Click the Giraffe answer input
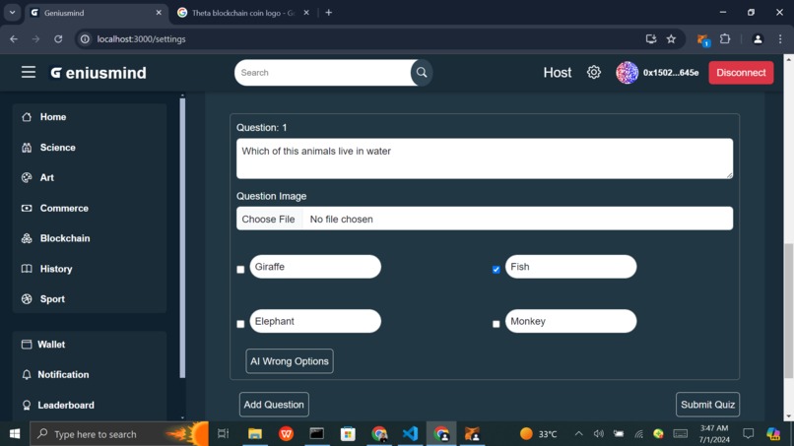The image size is (794, 446). (315, 267)
